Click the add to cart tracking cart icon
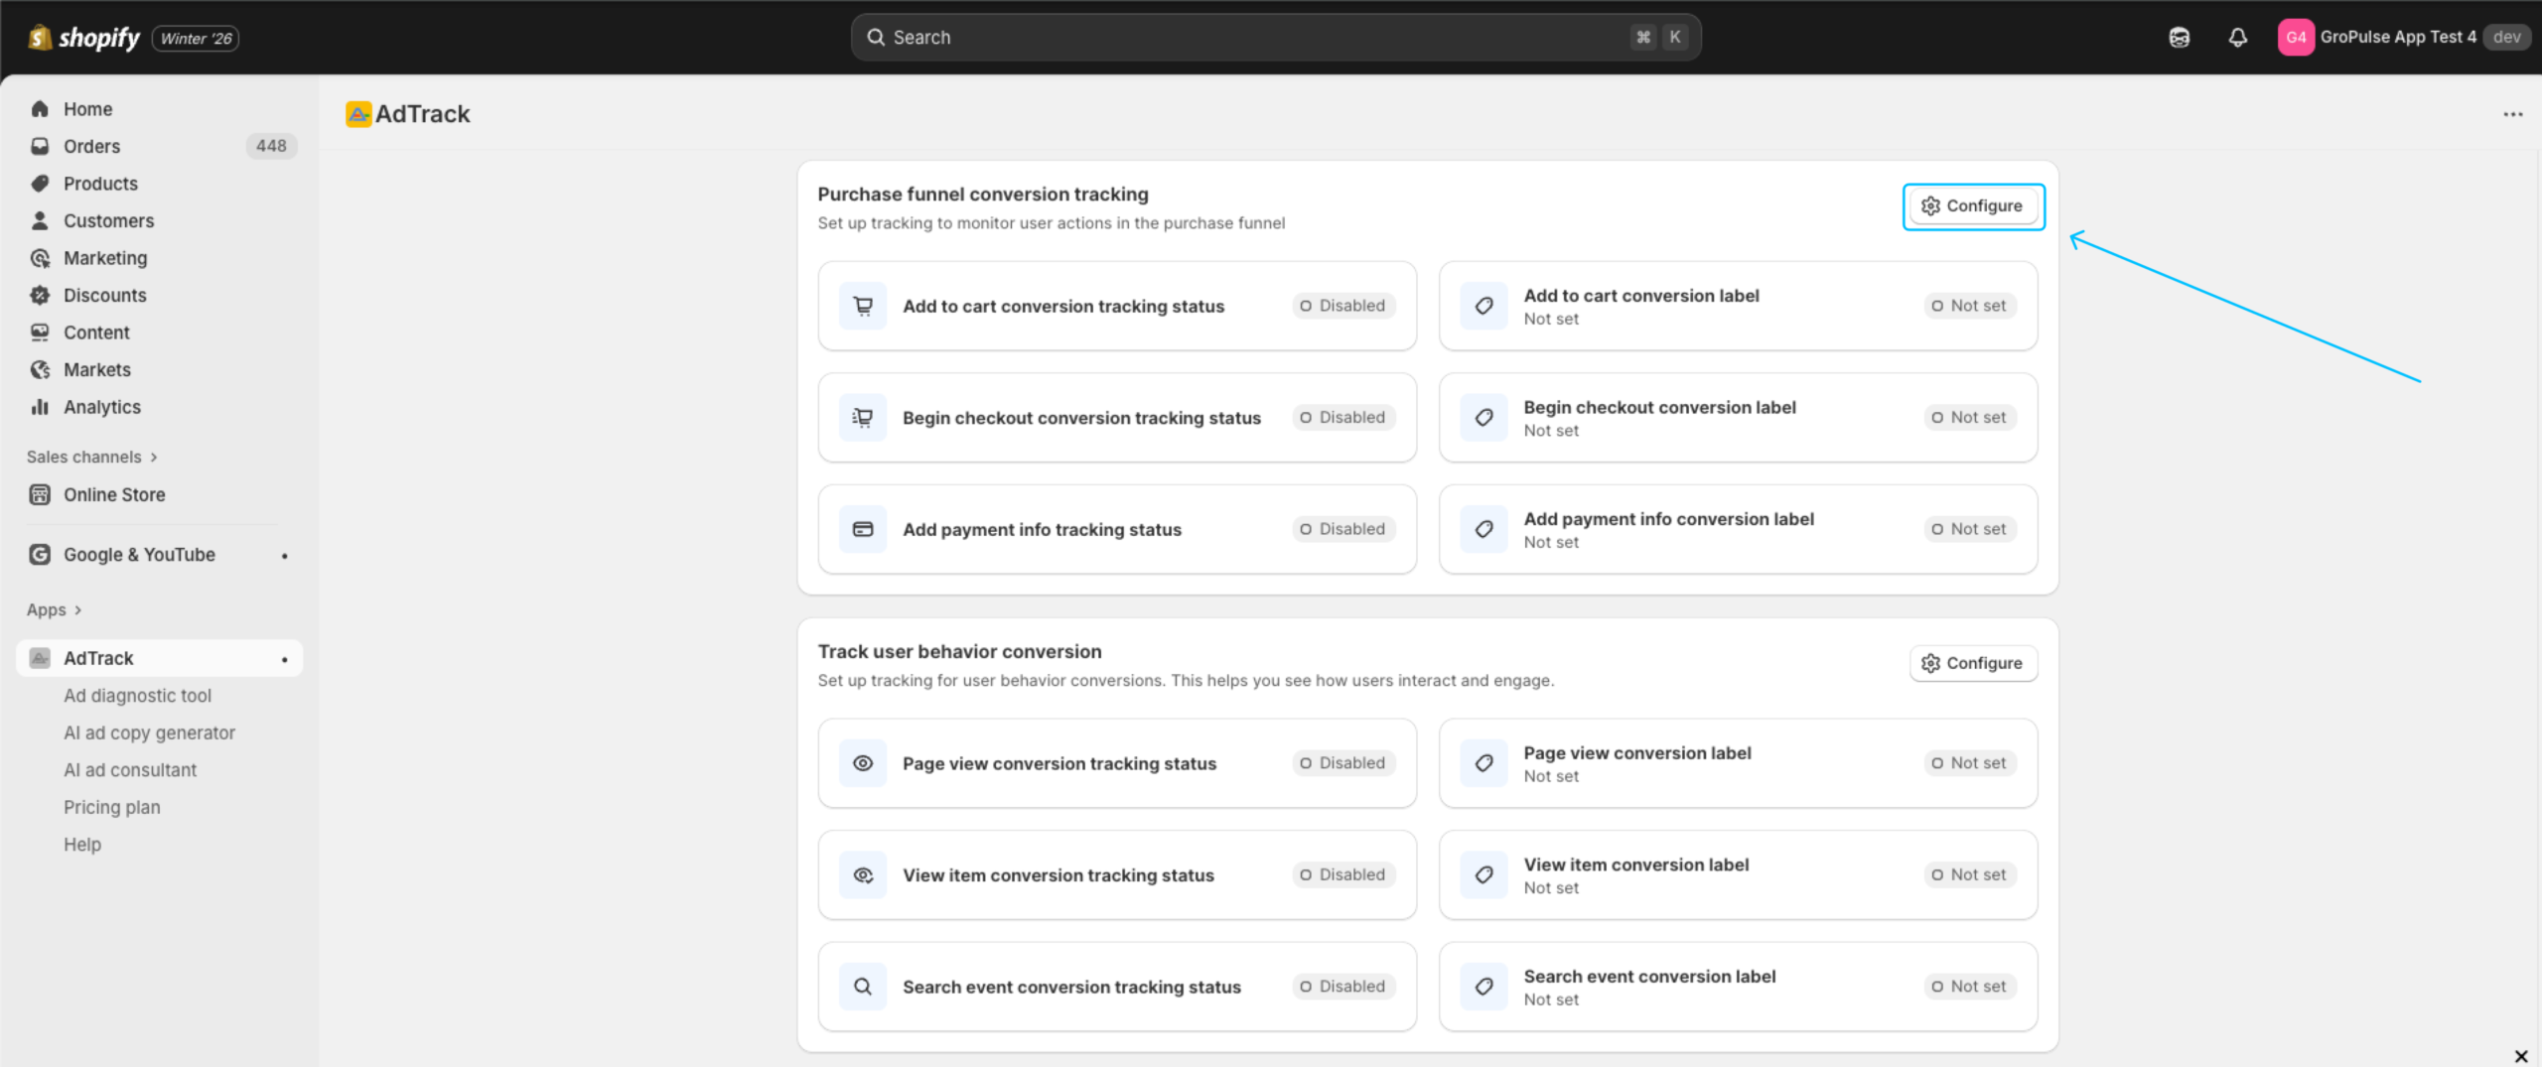Image resolution: width=2542 pixels, height=1067 pixels. [863, 306]
